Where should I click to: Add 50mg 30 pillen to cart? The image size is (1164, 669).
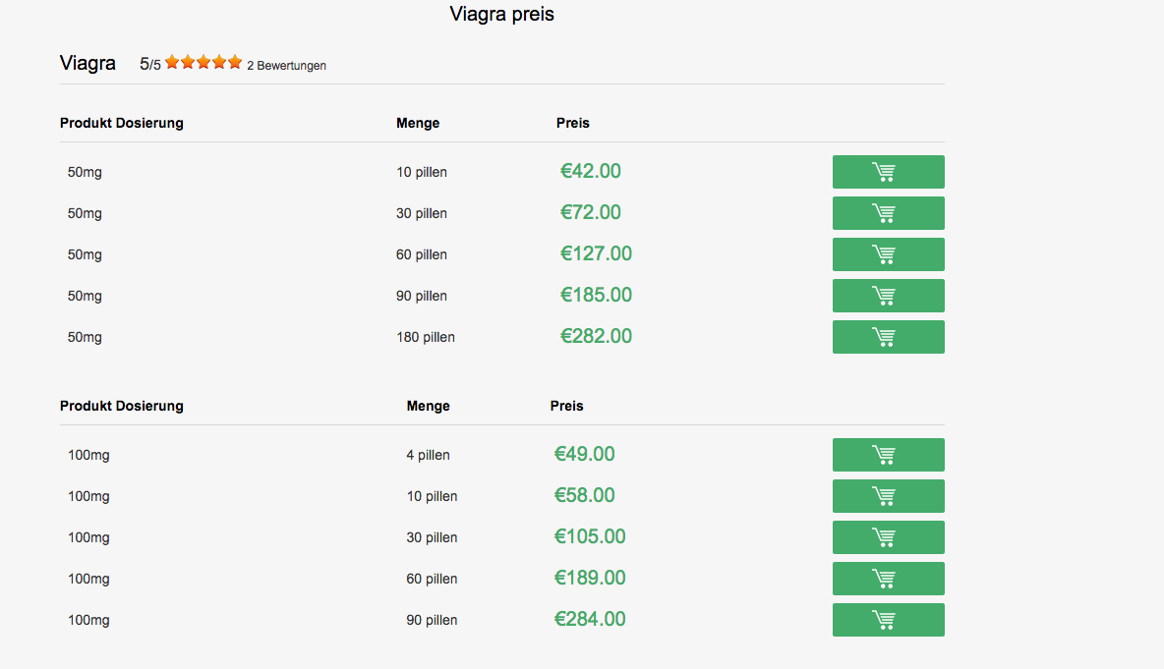(888, 213)
